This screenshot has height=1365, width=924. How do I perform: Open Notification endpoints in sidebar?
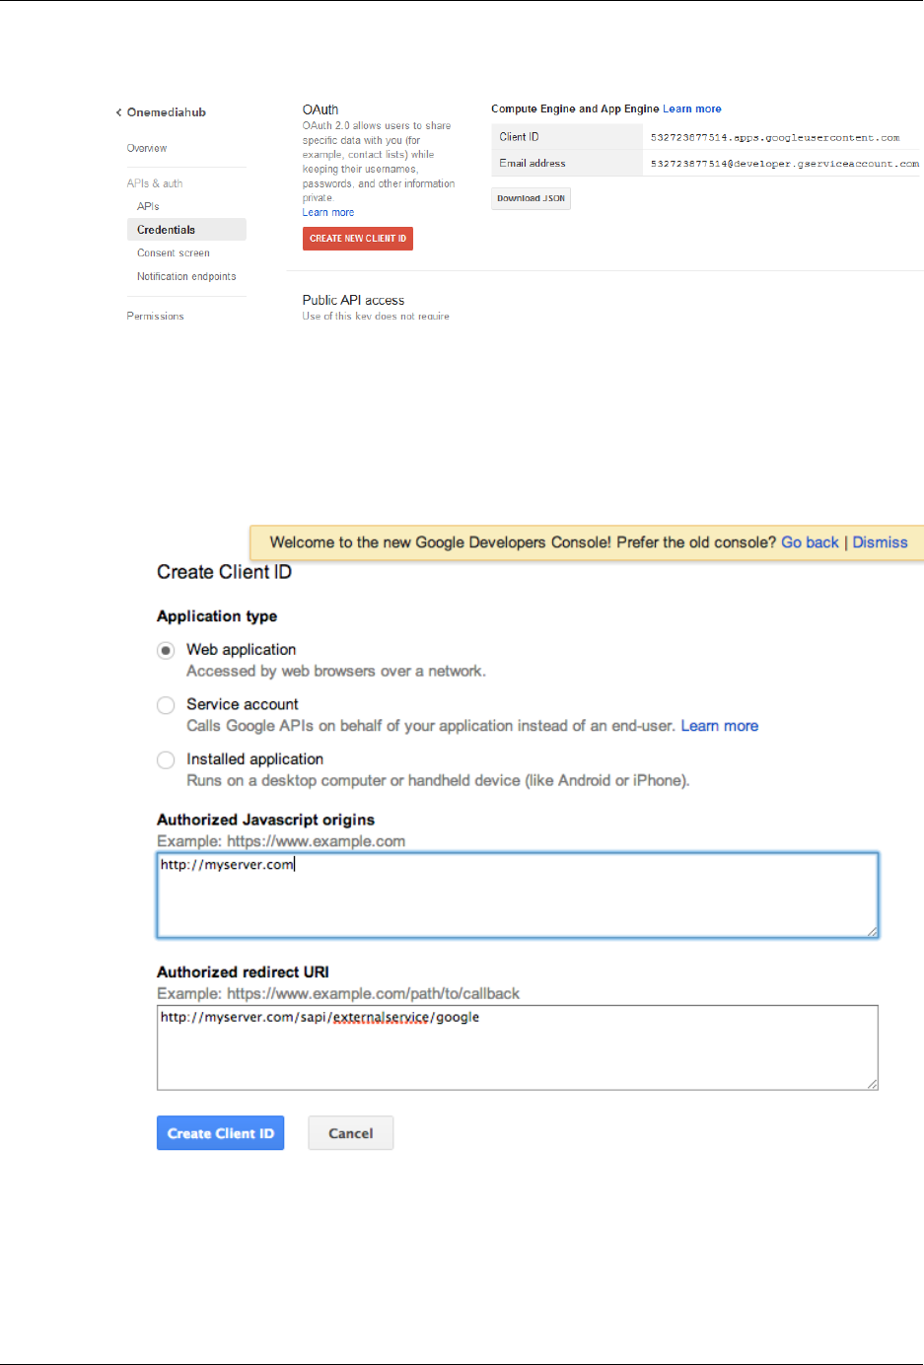[x=186, y=277]
